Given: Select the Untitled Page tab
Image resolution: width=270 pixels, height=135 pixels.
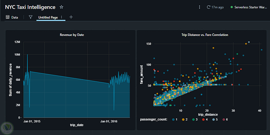Looking at the screenshot, I should [x=48, y=17].
